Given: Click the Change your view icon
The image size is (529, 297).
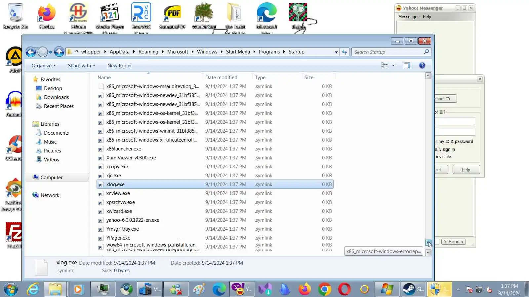Looking at the screenshot, I should point(384,65).
